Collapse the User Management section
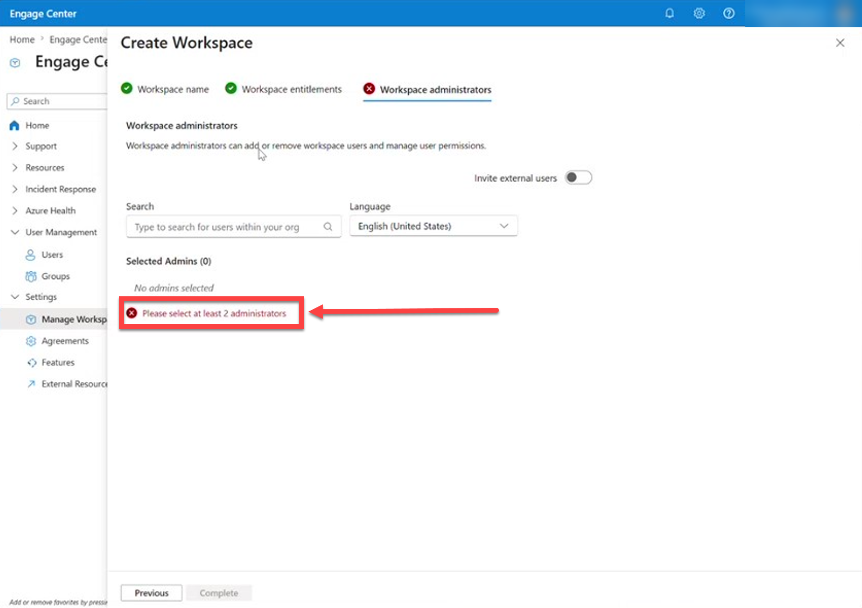 tap(15, 232)
